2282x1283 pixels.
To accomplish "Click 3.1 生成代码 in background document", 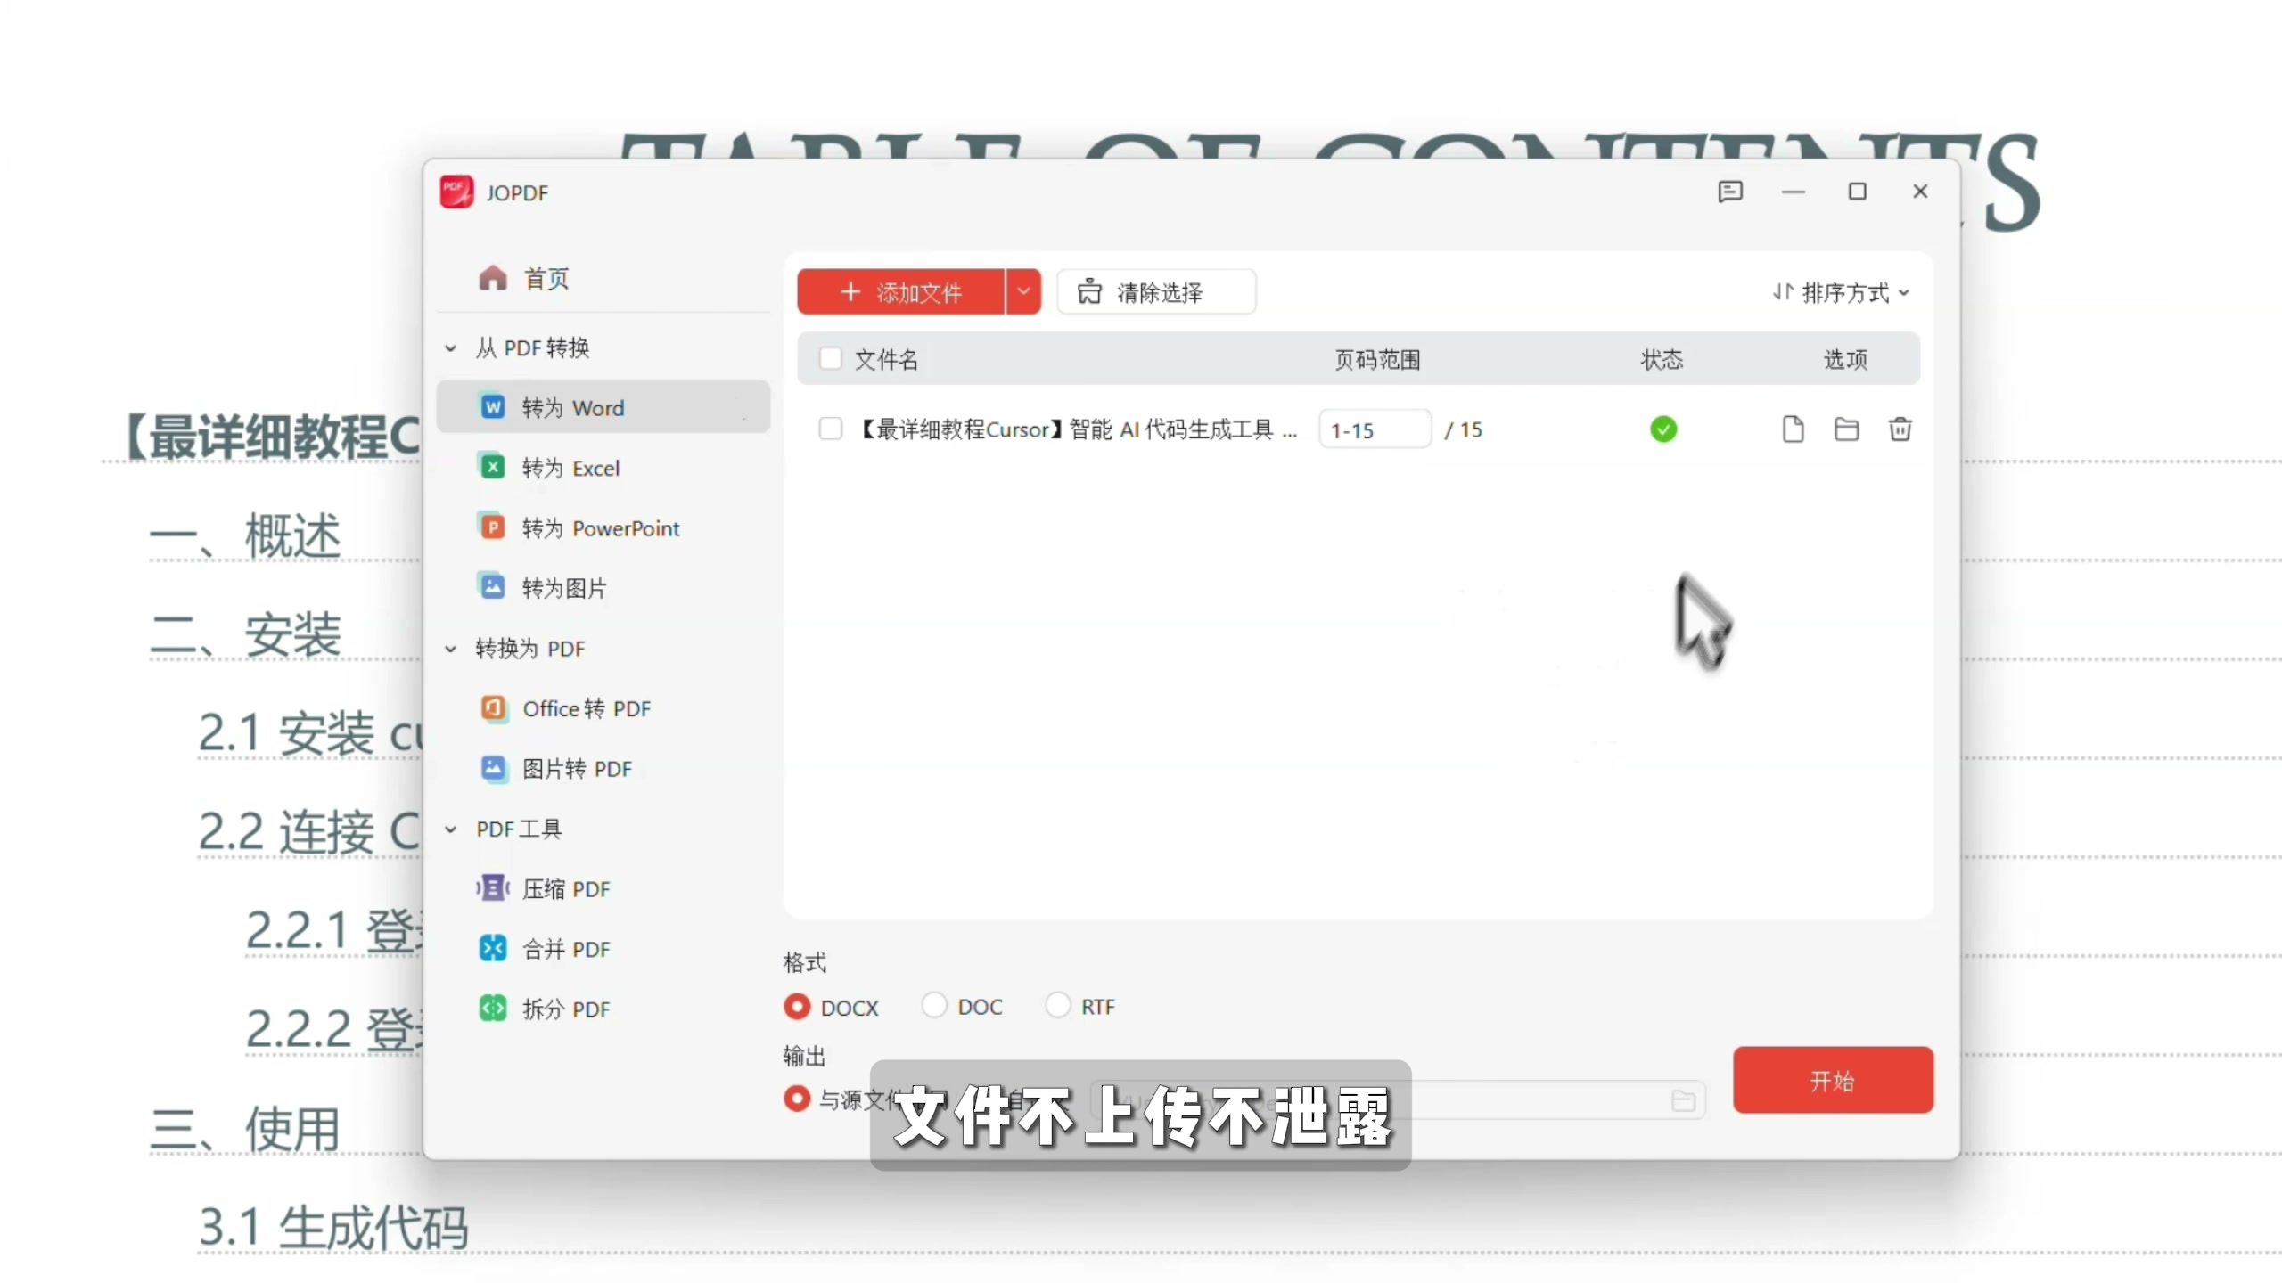I will [x=333, y=1228].
